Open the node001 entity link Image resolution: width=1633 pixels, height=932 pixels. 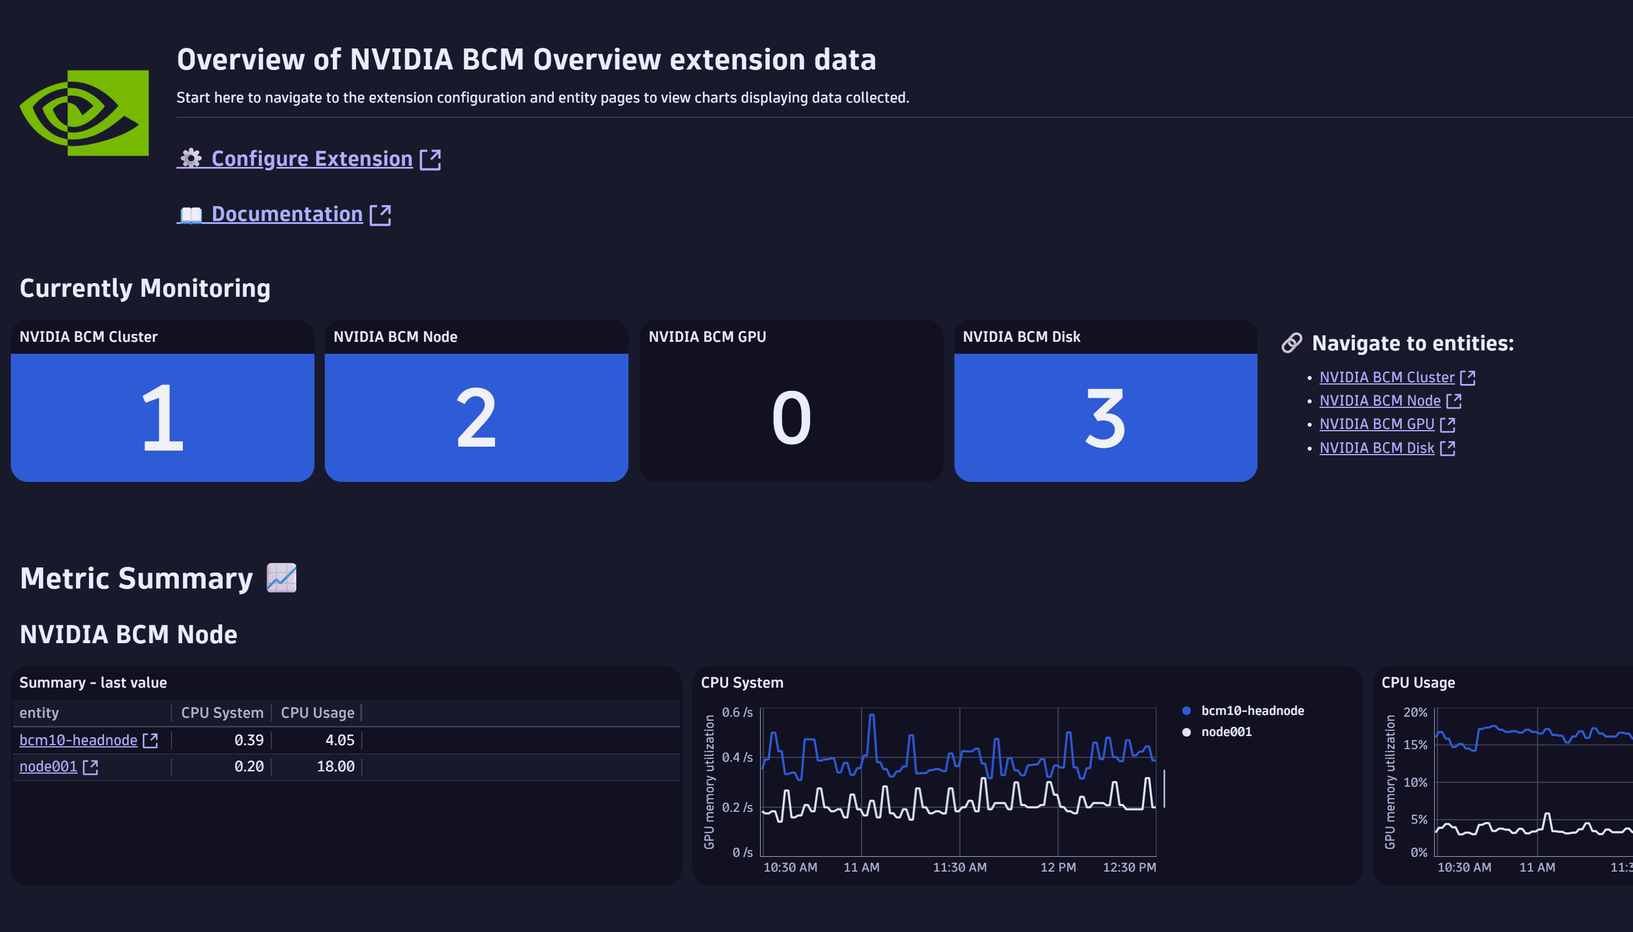[x=48, y=766]
